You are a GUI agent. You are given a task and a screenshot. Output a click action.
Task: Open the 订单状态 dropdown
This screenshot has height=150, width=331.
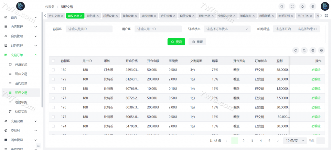click(x=227, y=29)
